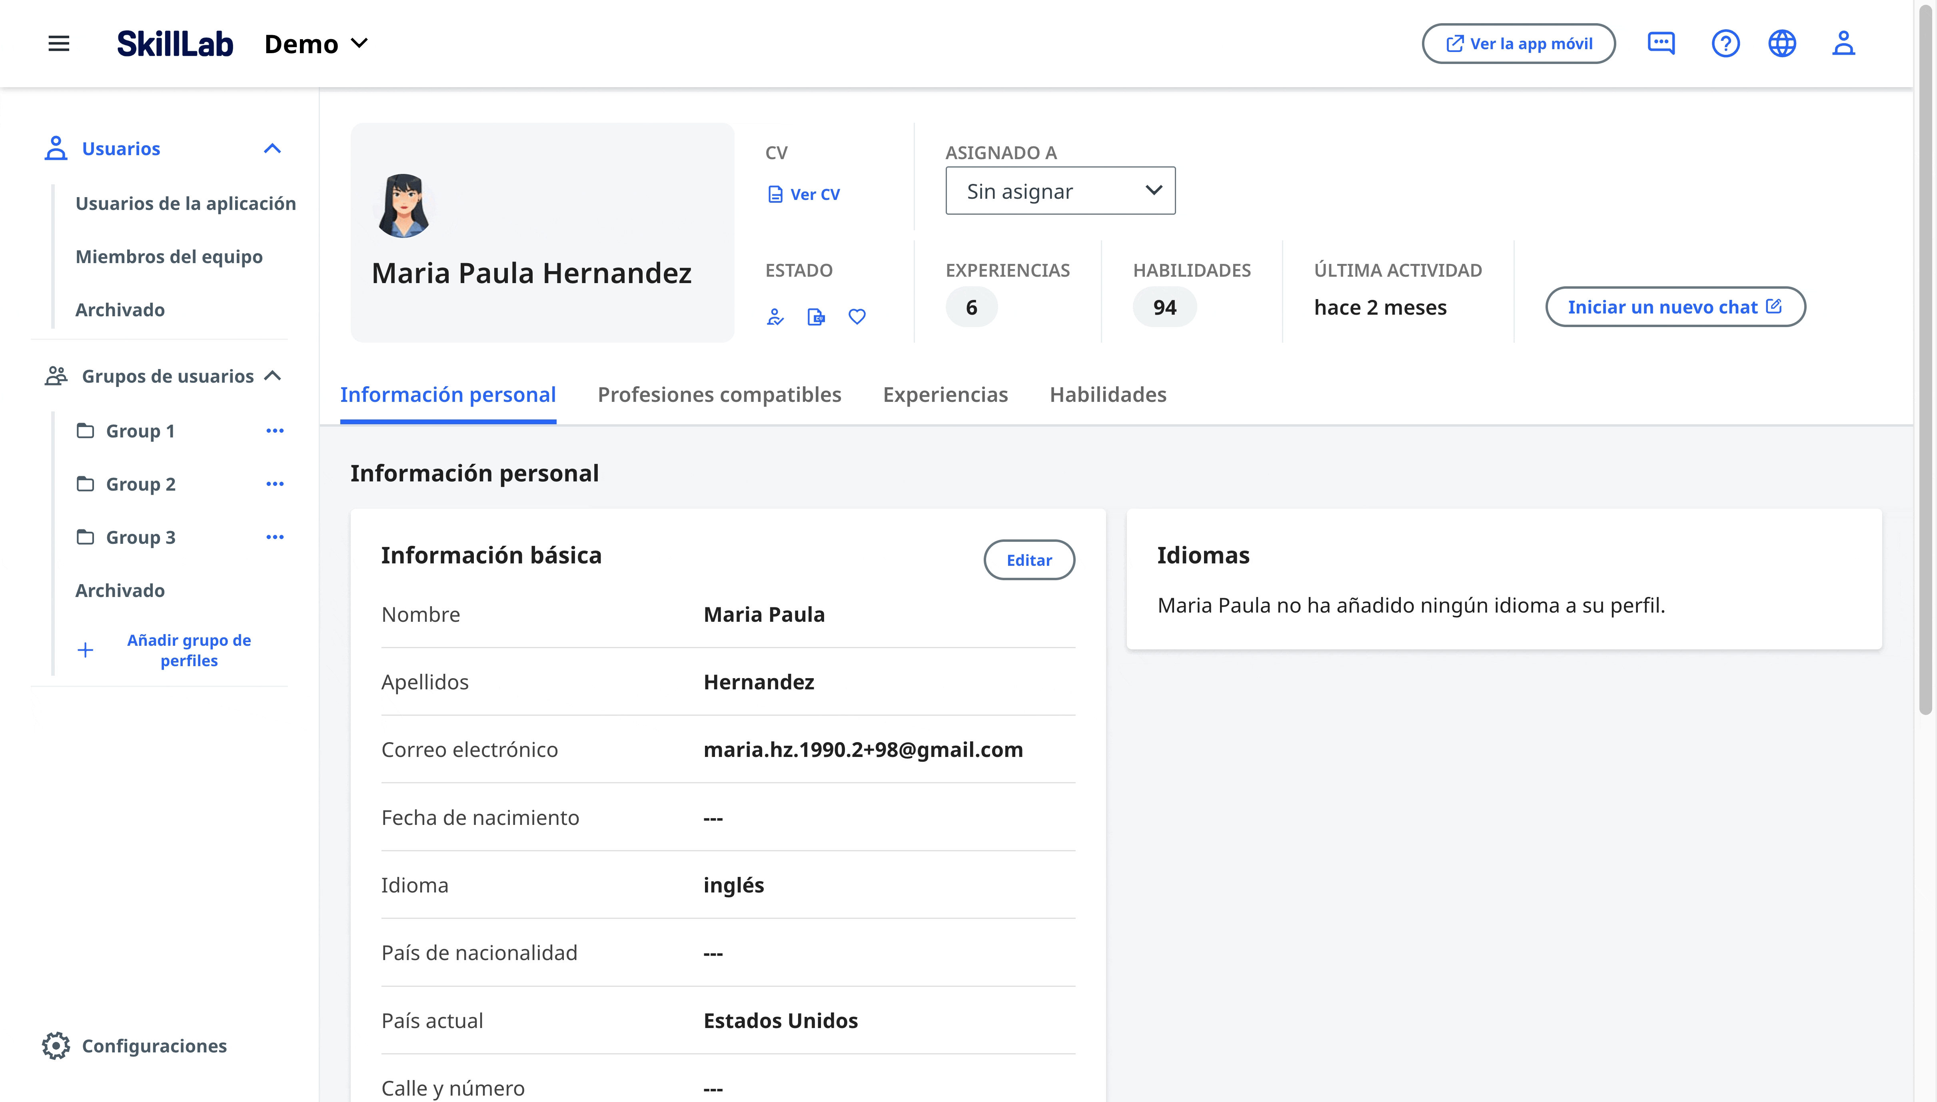This screenshot has width=1937, height=1102.
Task: Collapse the Usuarios section chevron
Action: click(272, 148)
